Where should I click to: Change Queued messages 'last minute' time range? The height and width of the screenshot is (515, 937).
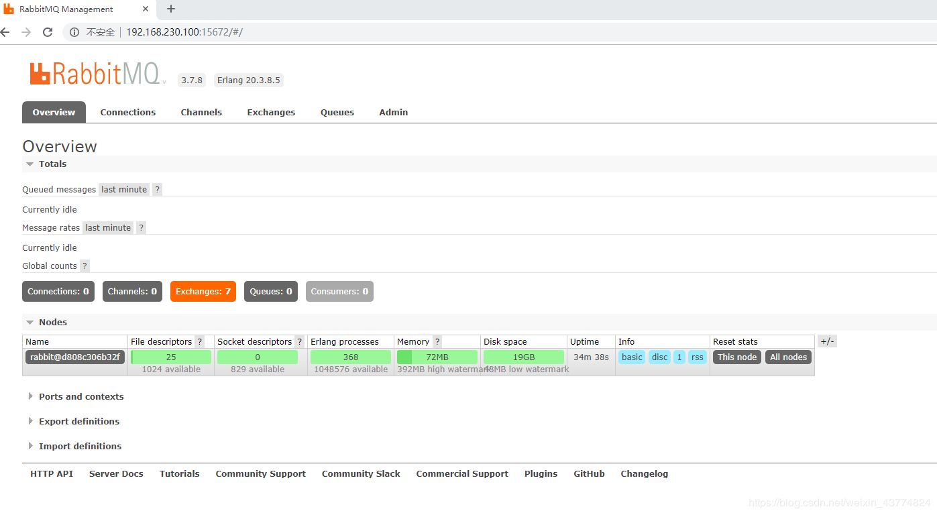click(124, 190)
